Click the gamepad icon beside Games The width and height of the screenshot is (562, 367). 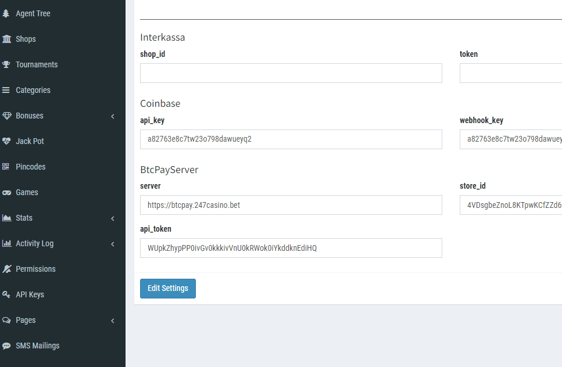click(6, 192)
